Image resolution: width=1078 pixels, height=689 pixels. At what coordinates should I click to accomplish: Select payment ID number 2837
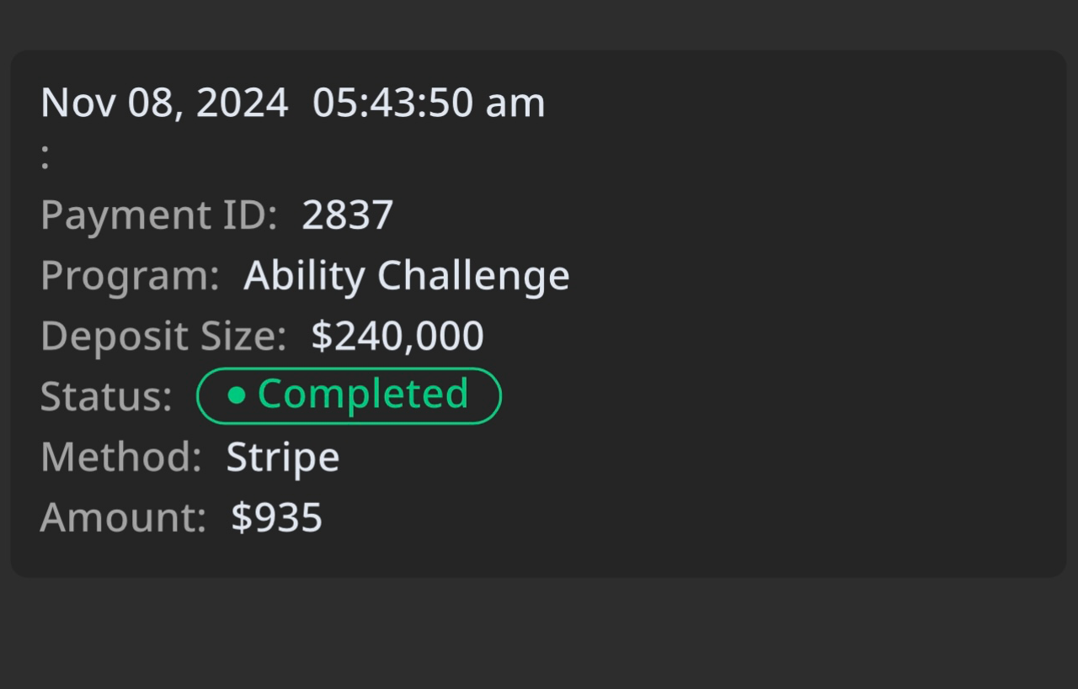347,215
